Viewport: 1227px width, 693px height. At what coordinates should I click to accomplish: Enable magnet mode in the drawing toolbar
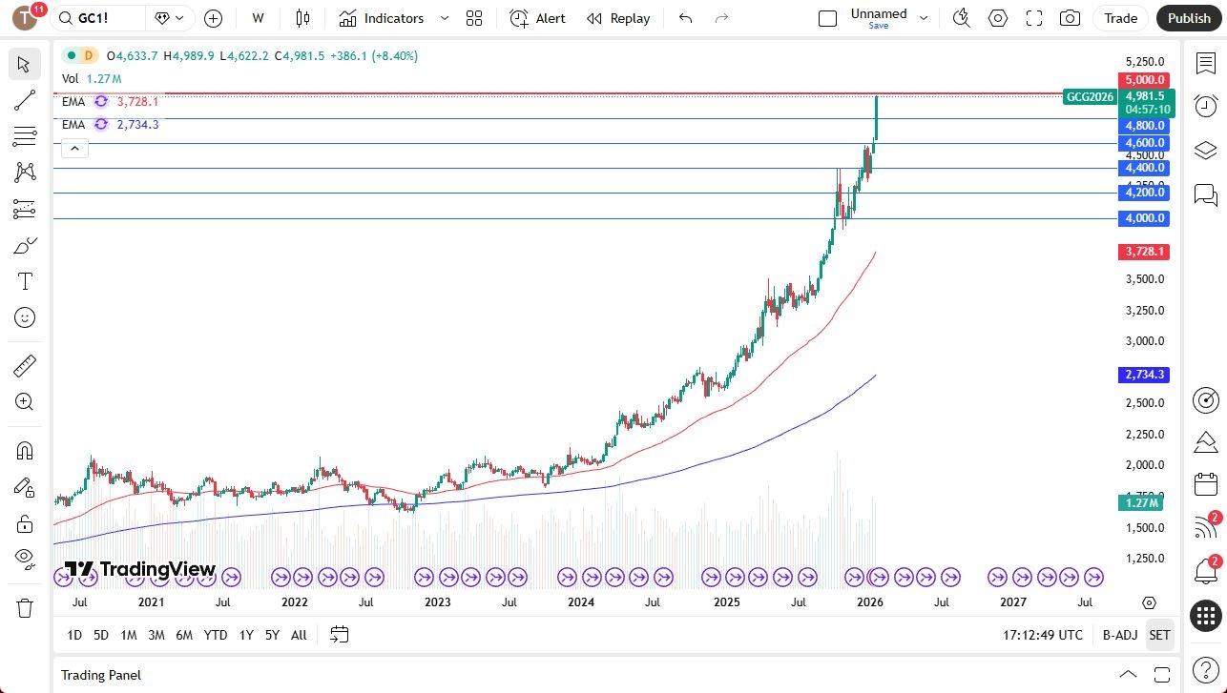coord(24,450)
